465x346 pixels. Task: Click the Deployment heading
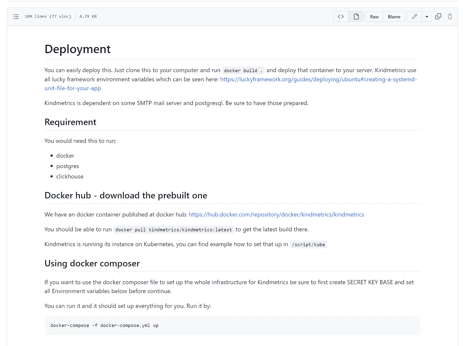pos(77,49)
